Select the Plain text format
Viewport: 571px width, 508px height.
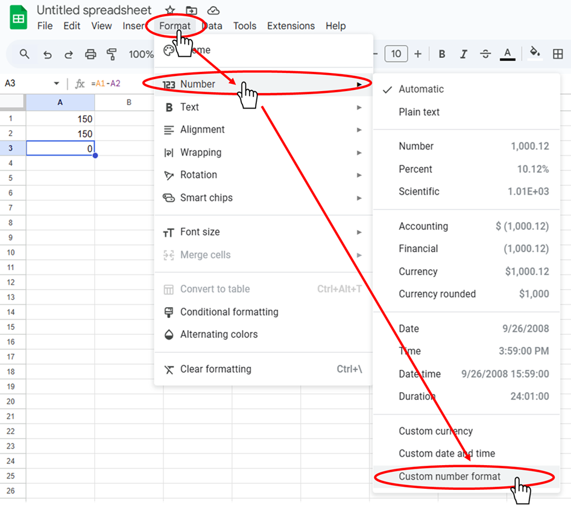(467, 112)
